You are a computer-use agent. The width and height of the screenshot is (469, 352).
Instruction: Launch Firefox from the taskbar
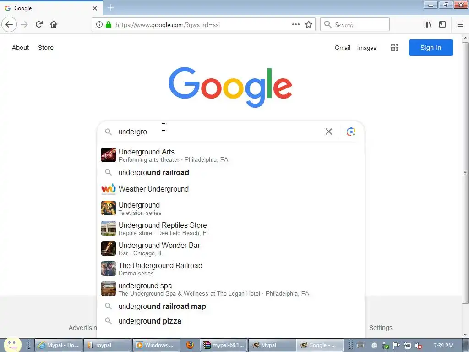coord(190,345)
